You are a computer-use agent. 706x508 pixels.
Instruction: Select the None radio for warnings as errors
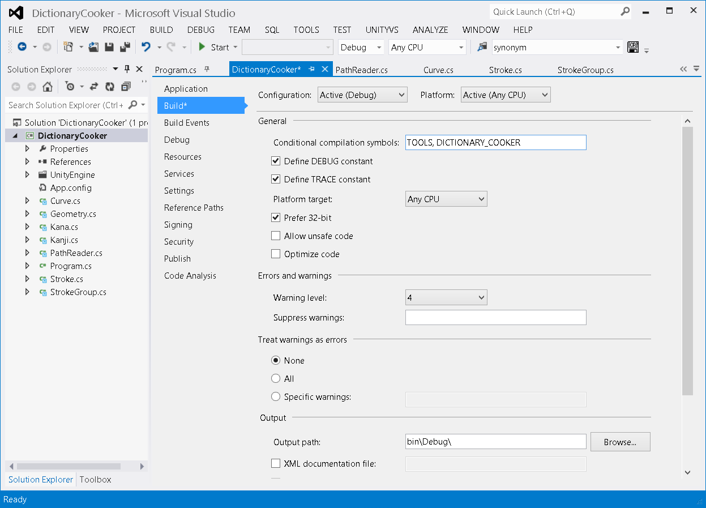click(276, 361)
